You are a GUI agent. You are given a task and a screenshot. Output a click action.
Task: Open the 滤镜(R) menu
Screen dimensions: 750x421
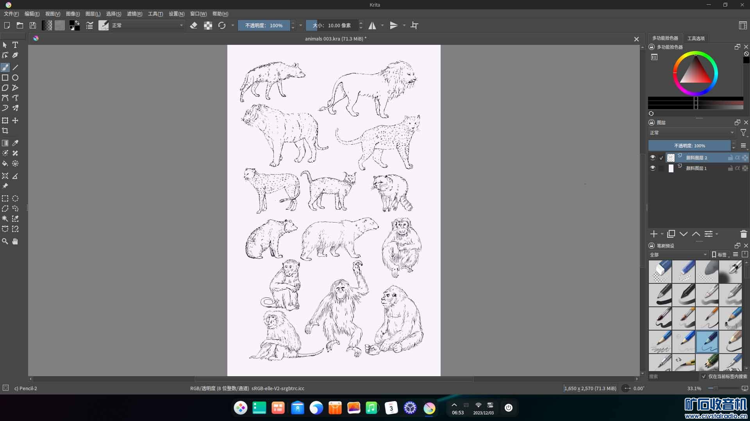[134, 14]
